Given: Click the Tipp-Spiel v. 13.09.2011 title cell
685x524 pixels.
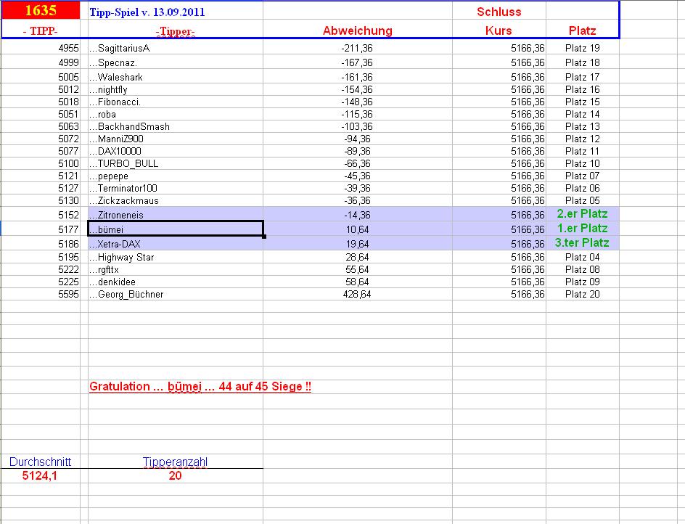Looking at the screenshot, I should tap(145, 11).
